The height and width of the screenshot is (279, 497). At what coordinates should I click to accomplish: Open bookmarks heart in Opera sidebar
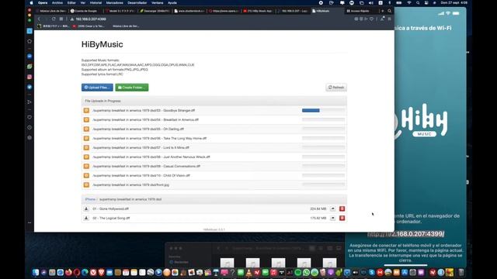tap(30, 117)
